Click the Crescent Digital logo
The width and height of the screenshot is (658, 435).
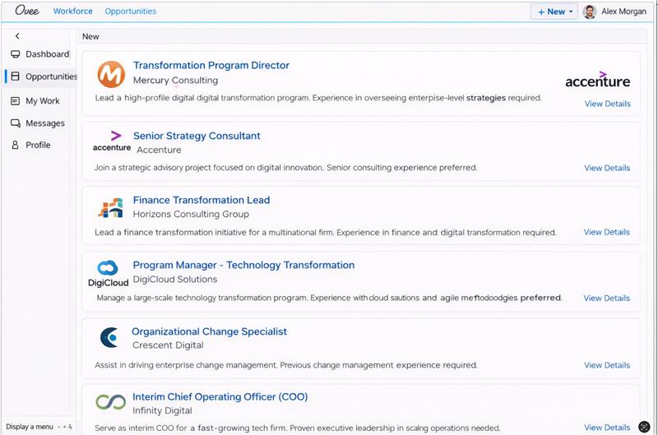(109, 337)
